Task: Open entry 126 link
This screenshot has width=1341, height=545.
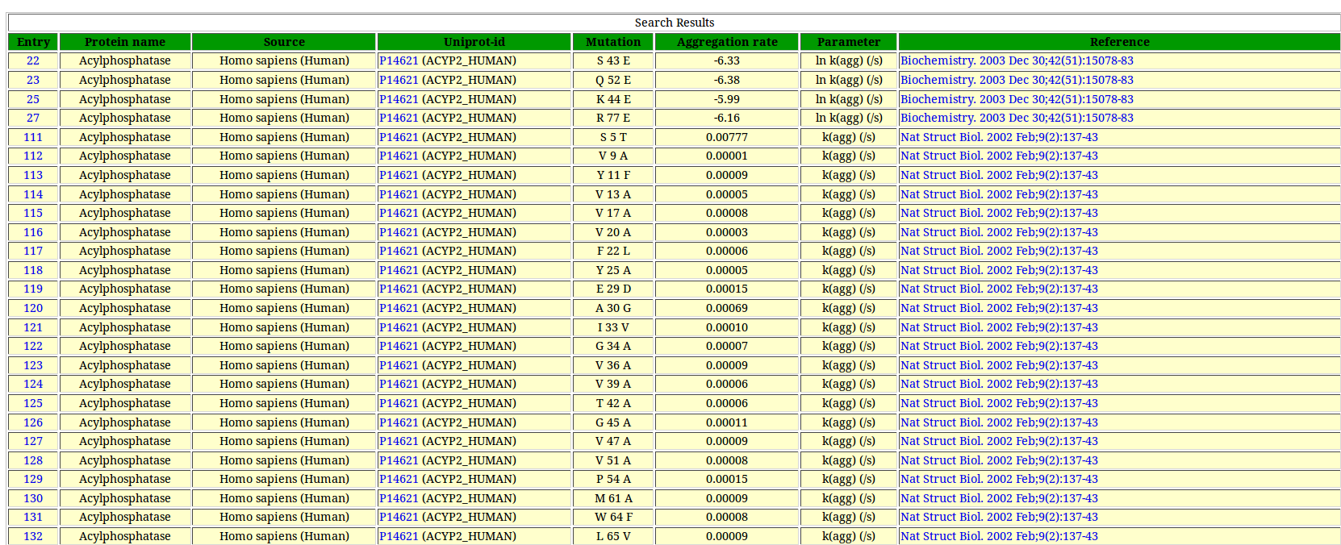Action: [33, 422]
